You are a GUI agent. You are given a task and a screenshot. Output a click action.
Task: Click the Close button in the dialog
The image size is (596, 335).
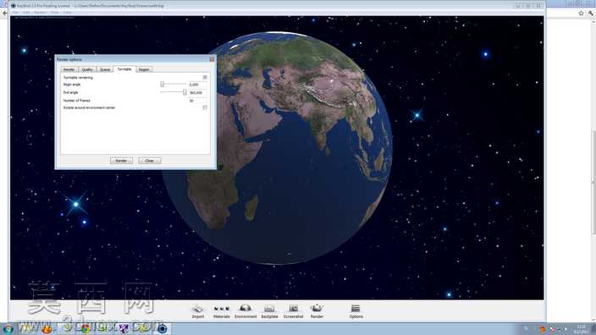[149, 161]
